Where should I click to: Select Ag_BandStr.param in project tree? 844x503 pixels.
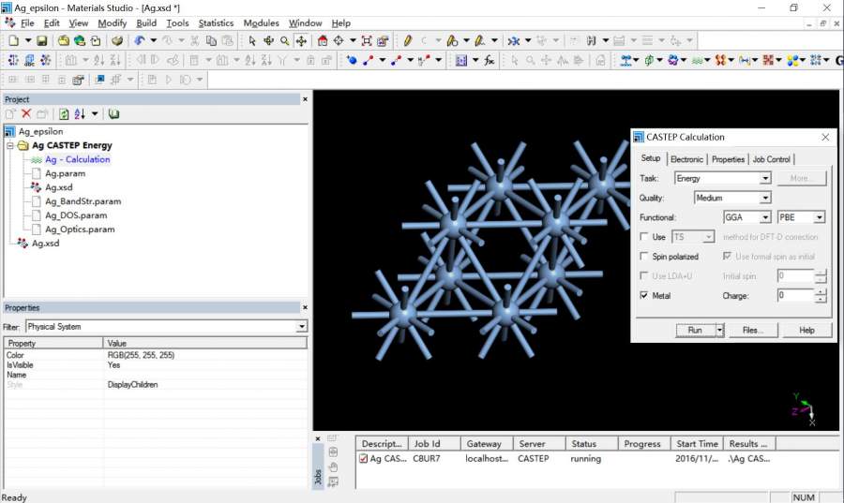tap(83, 201)
